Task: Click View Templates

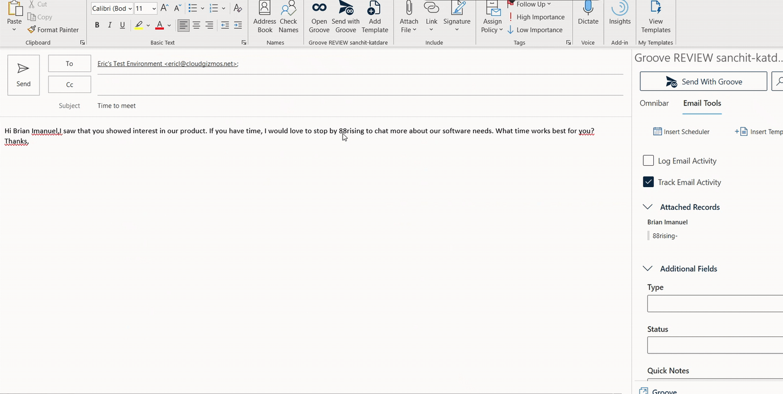Action: [x=656, y=17]
